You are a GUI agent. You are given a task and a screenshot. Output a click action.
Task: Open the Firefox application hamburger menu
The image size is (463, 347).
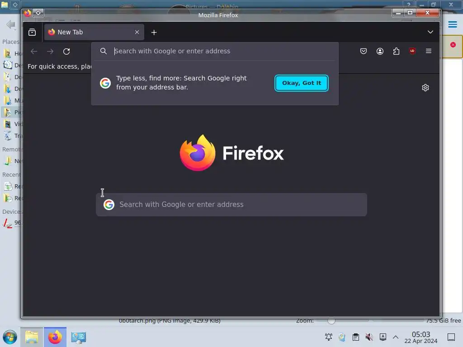(429, 51)
